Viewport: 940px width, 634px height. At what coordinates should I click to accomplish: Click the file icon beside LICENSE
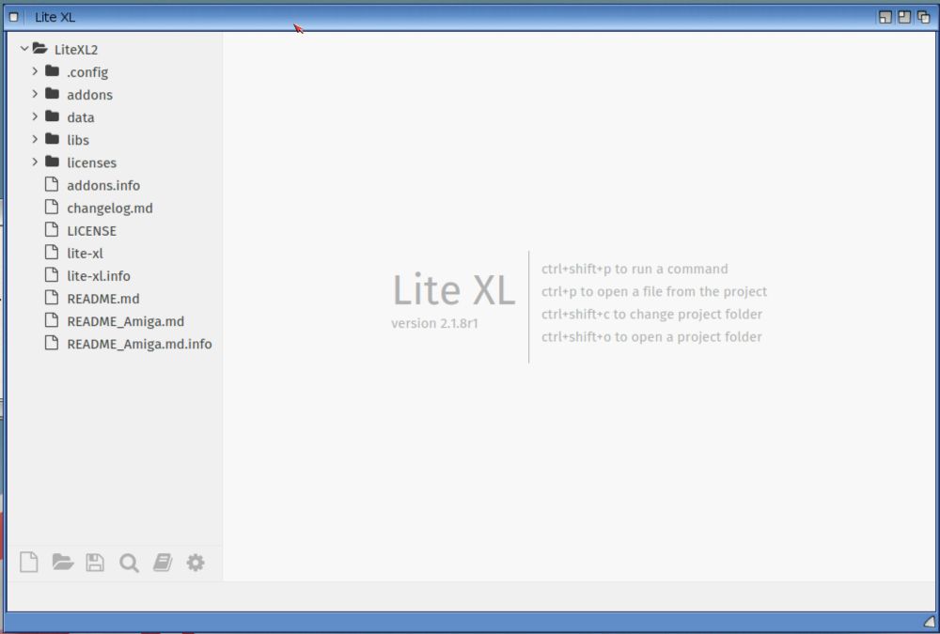point(52,230)
